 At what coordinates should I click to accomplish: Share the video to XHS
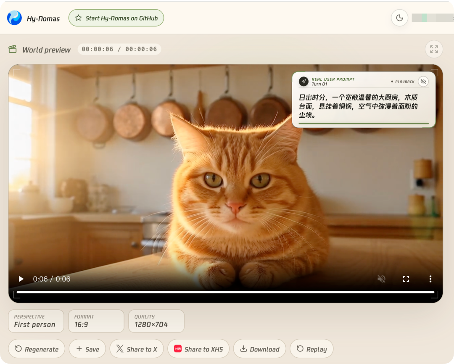click(x=198, y=349)
